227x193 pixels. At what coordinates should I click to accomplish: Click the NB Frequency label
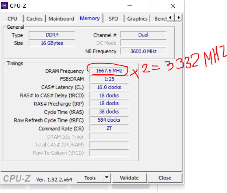pos(101,51)
